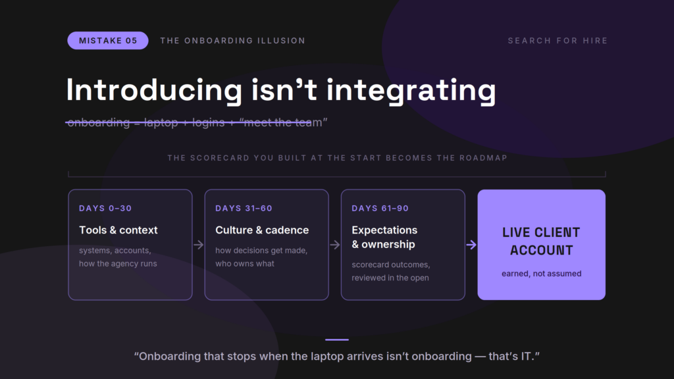The height and width of the screenshot is (379, 674).
Task: Click the 'DAYS 61–90' label
Action: pos(380,209)
